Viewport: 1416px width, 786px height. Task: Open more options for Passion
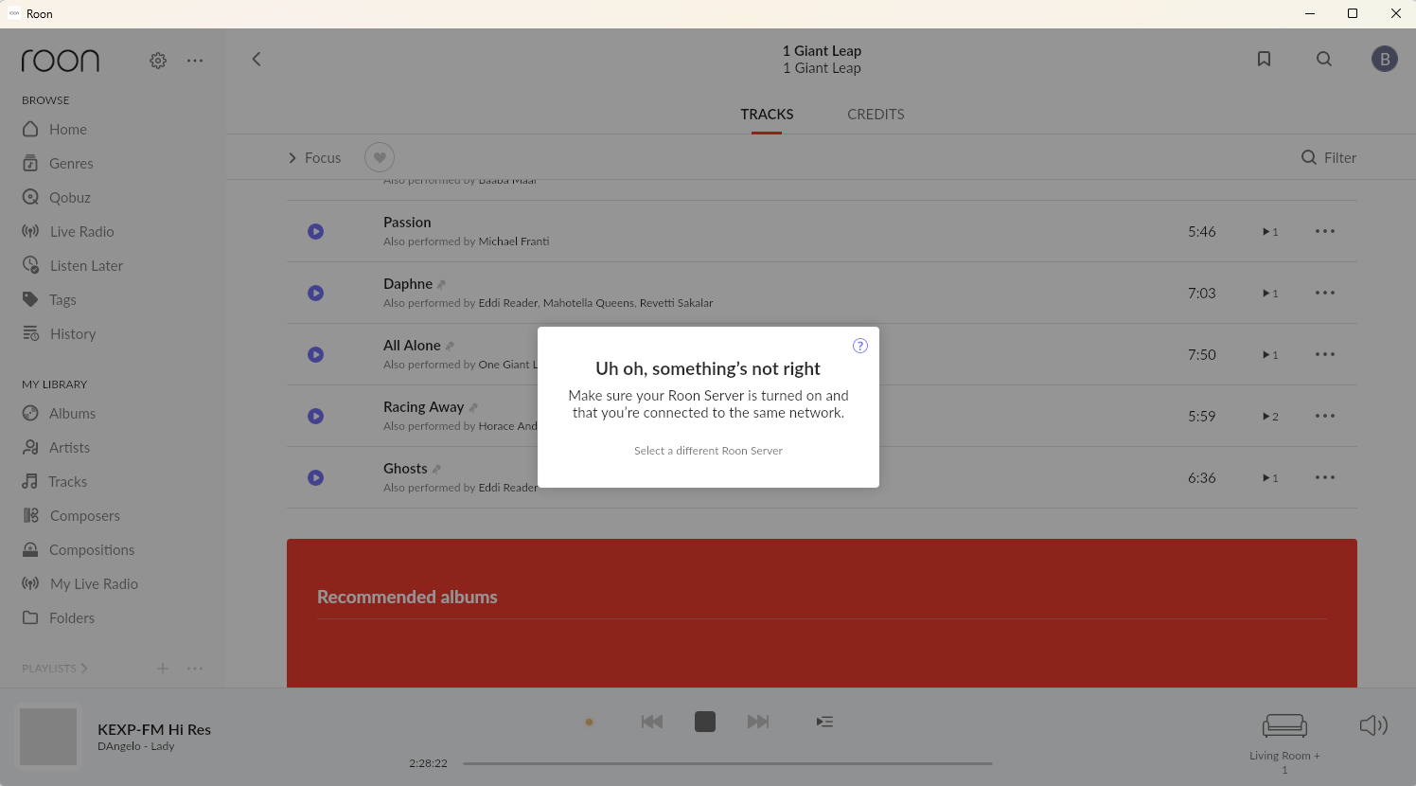point(1325,232)
